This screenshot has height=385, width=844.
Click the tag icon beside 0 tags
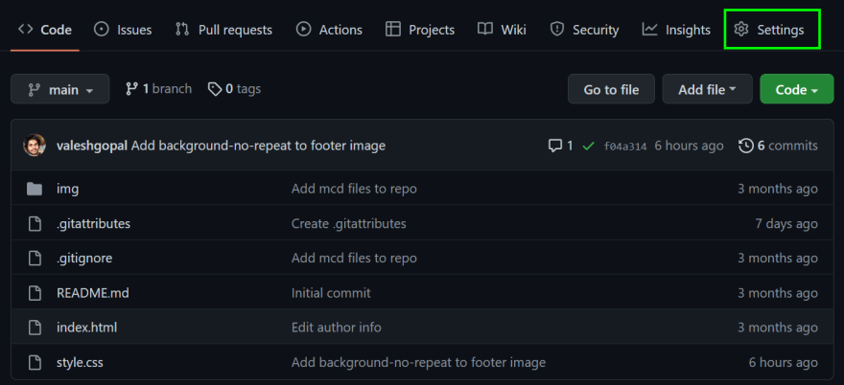click(x=215, y=89)
